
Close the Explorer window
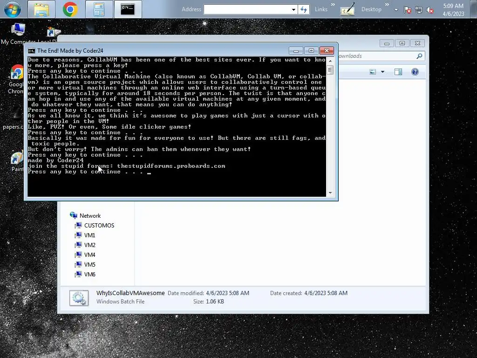[418, 43]
